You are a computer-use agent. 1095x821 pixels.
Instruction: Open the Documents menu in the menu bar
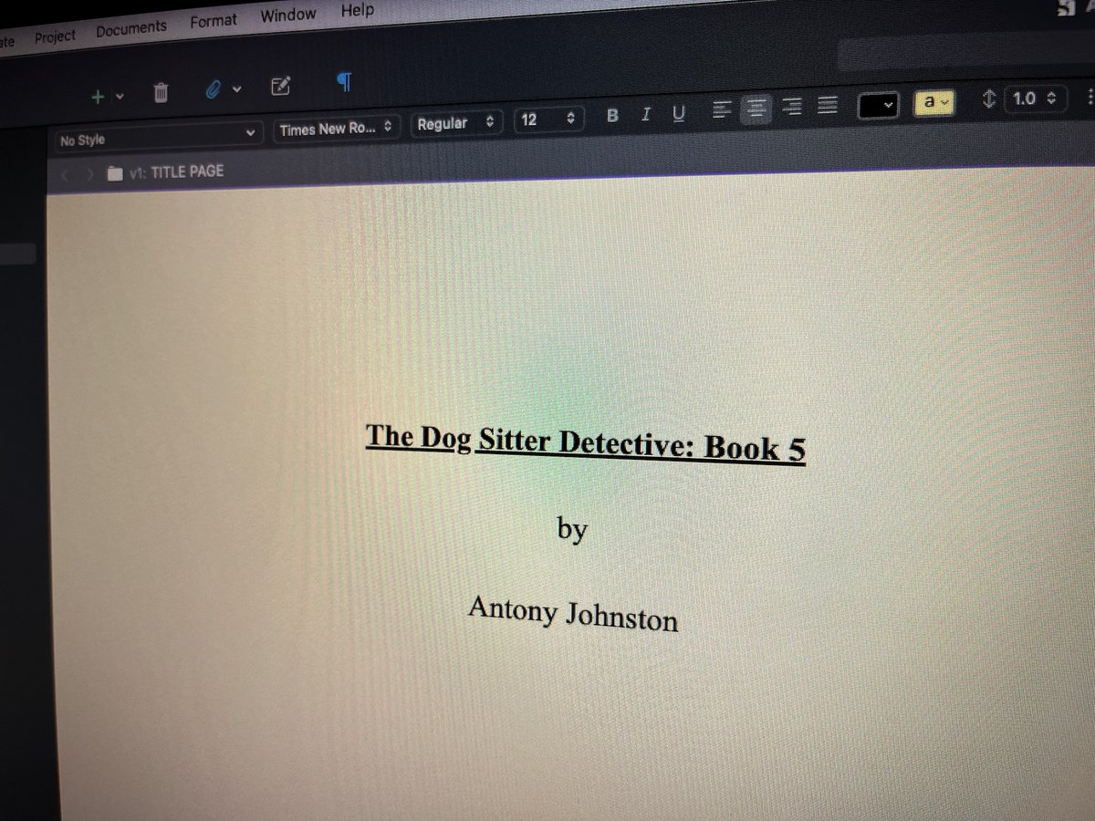click(130, 26)
